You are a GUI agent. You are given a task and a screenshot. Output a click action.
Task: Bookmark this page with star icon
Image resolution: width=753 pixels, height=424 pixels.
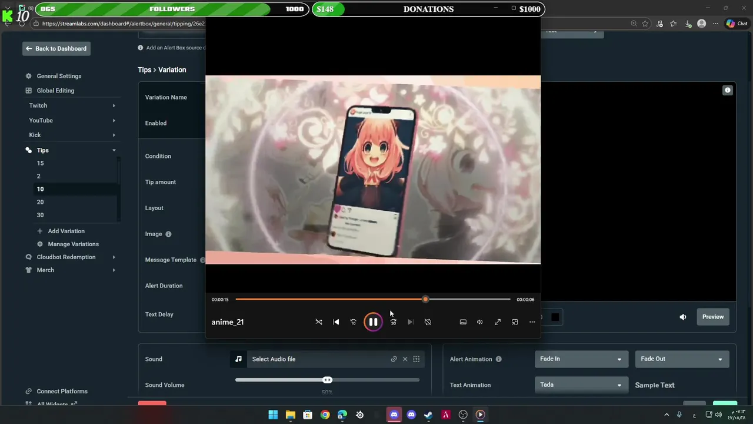(645, 24)
